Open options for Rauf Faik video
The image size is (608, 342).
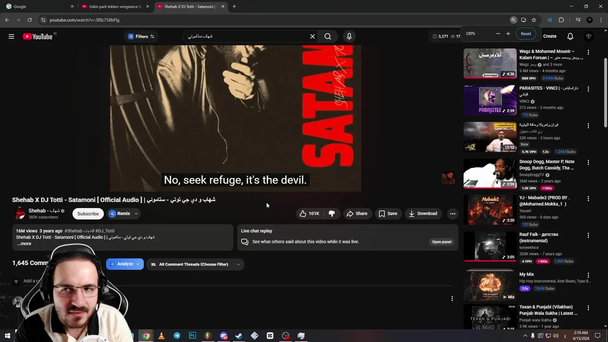click(x=588, y=235)
